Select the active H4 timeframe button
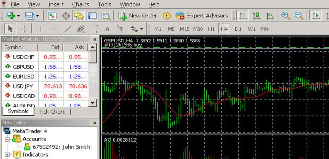The width and height of the screenshot is (329, 159). [x=224, y=29]
